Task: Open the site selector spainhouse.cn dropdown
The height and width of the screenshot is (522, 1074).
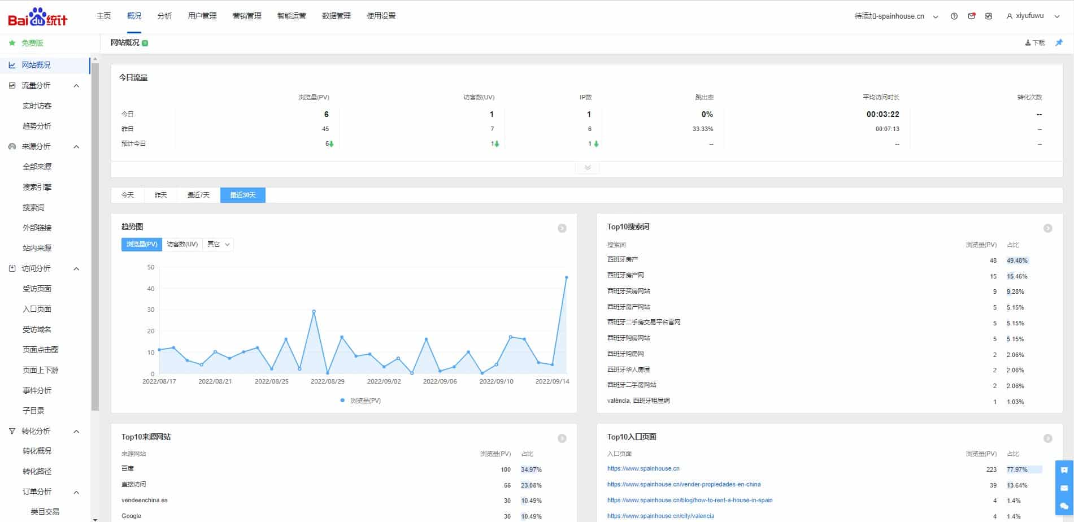Action: click(896, 16)
